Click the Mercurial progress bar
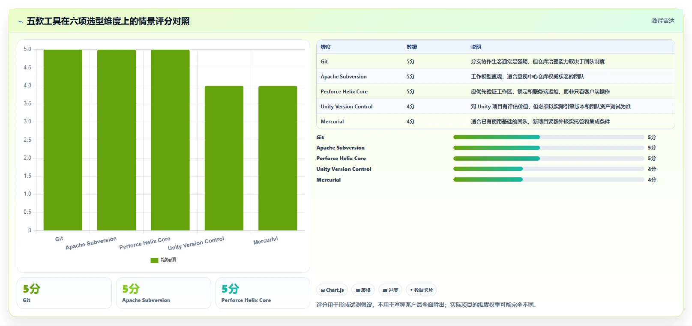Viewport: 692px width, 326px height. (x=548, y=179)
